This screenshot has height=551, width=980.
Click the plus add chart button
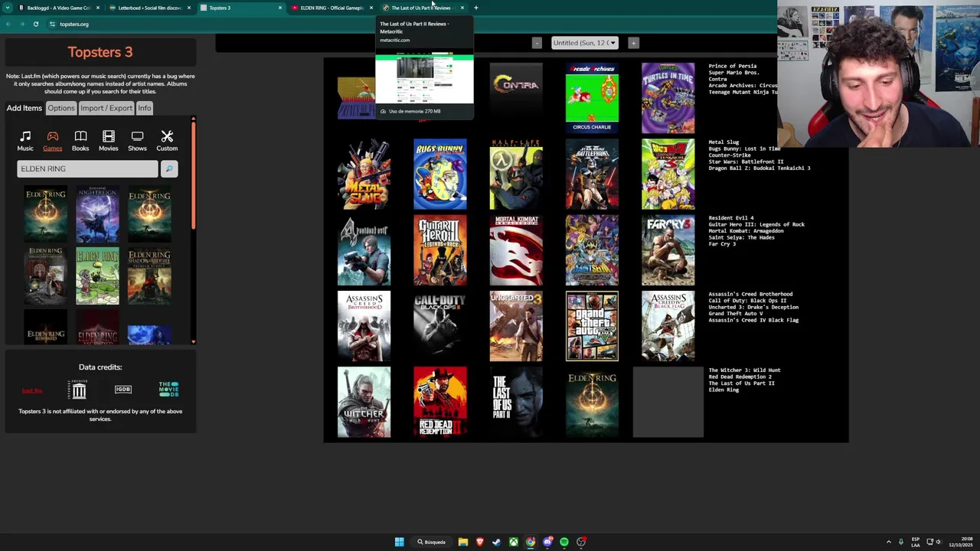[x=633, y=43]
